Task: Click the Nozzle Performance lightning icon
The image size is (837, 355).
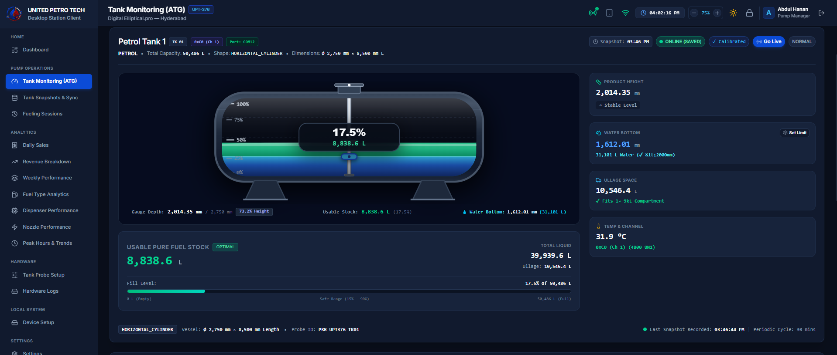Action: (15, 227)
